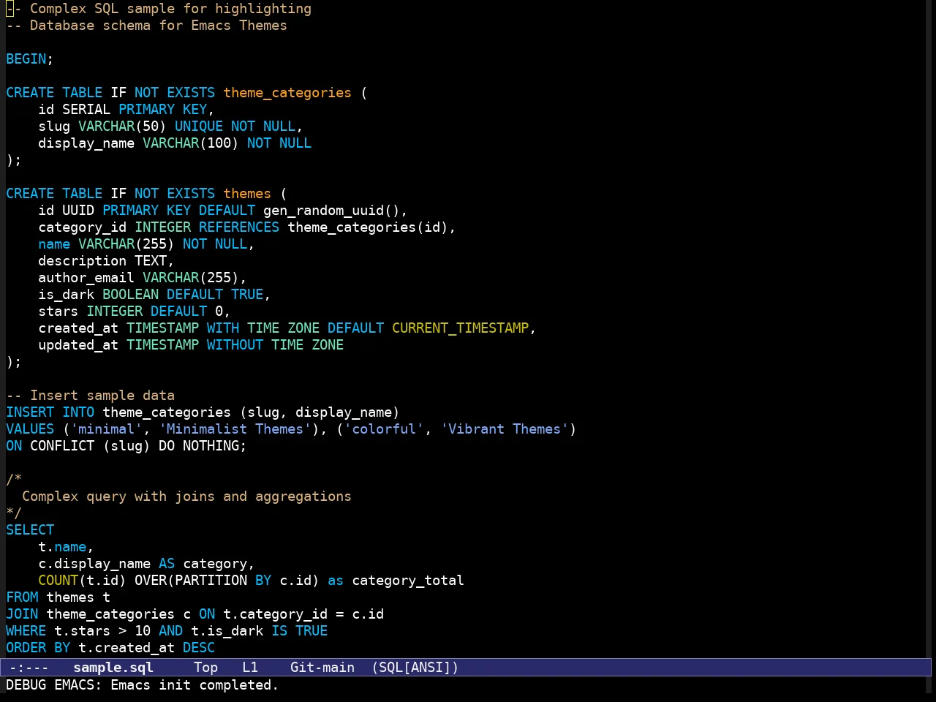The image size is (936, 702).
Task: Click WITHOUT keyword in updated_at line
Action: [x=235, y=345]
